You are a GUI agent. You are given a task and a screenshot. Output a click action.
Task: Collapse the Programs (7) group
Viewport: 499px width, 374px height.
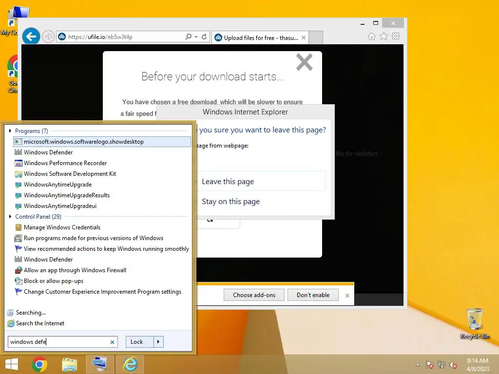coord(10,131)
